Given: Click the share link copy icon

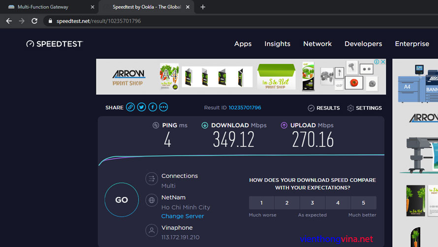Looking at the screenshot, I should click(130, 107).
